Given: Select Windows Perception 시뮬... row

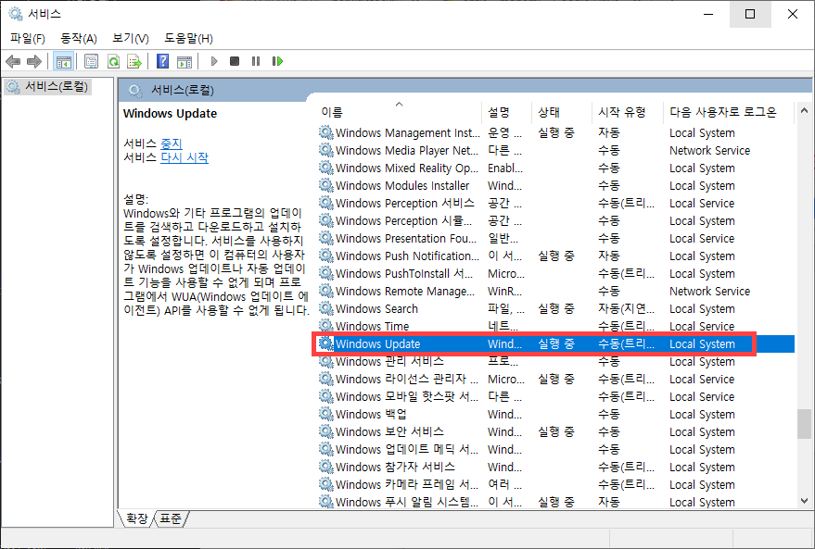Looking at the screenshot, I should pos(555,221).
